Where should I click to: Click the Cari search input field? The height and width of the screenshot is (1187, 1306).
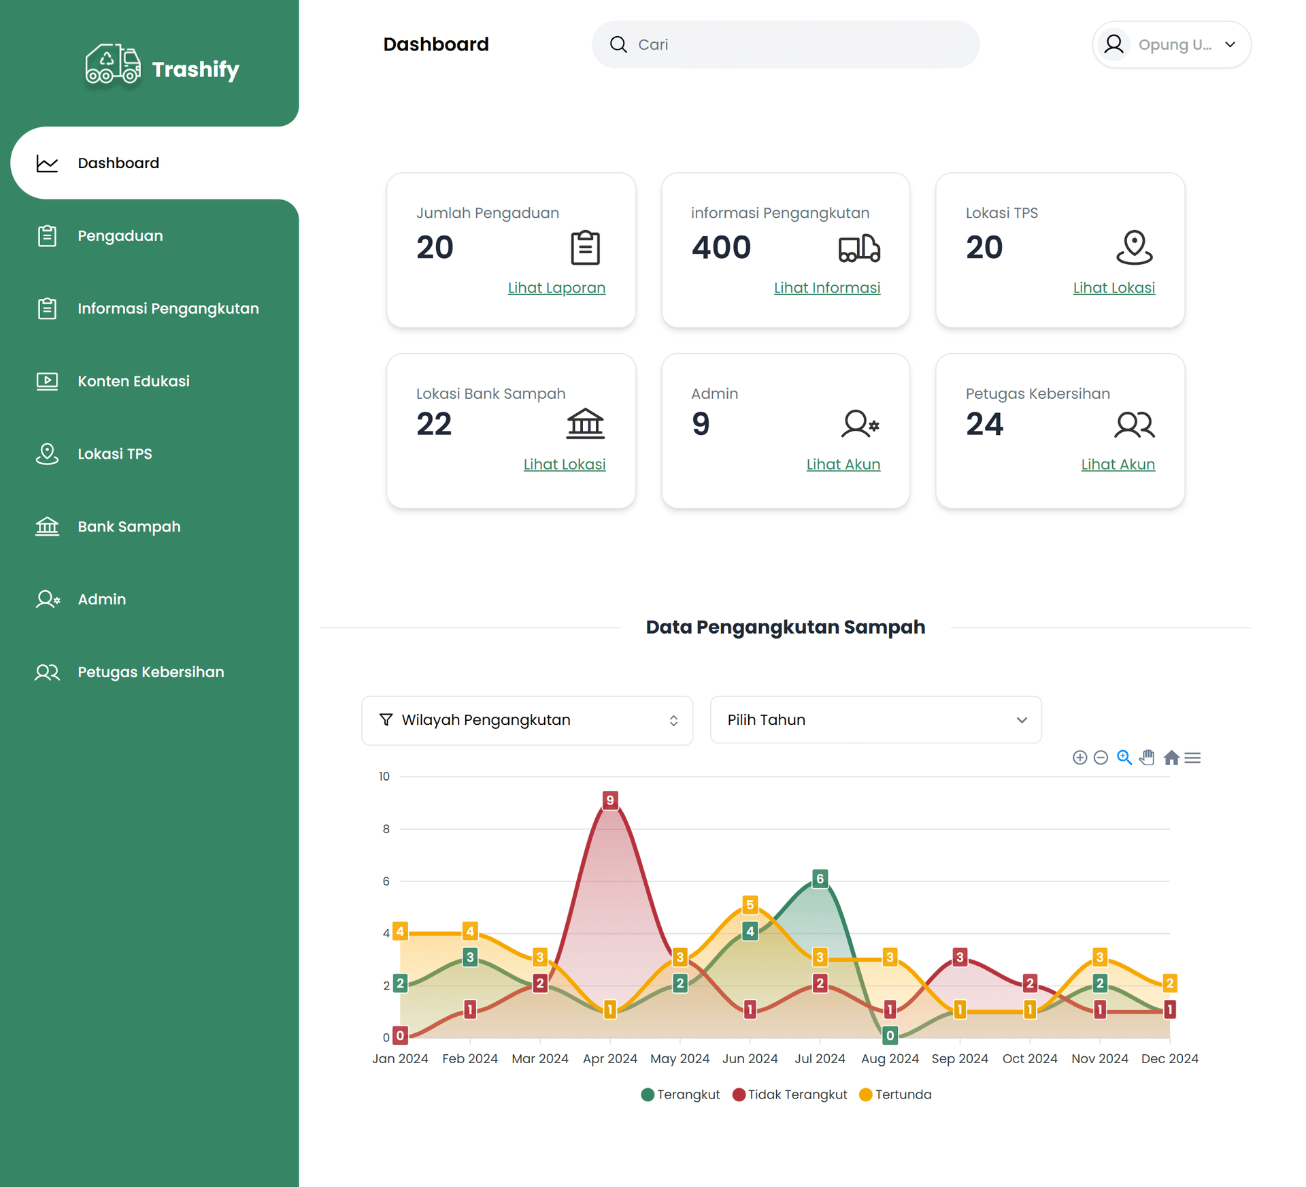[786, 44]
